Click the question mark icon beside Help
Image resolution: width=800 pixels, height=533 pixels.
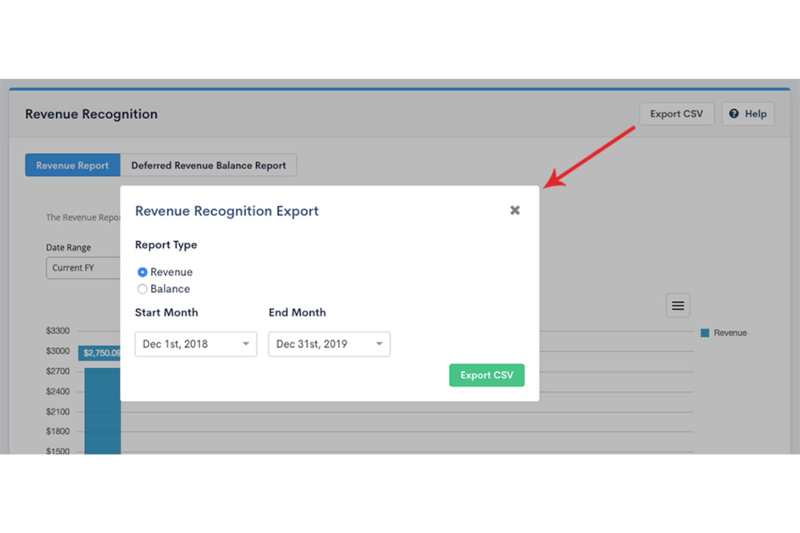tap(734, 114)
